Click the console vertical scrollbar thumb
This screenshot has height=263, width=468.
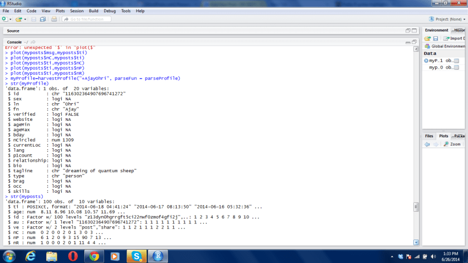(x=416, y=207)
